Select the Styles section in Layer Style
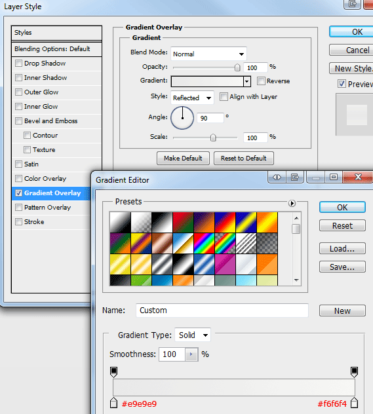 [x=56, y=33]
